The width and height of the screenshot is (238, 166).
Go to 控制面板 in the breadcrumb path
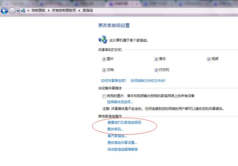[38, 10]
